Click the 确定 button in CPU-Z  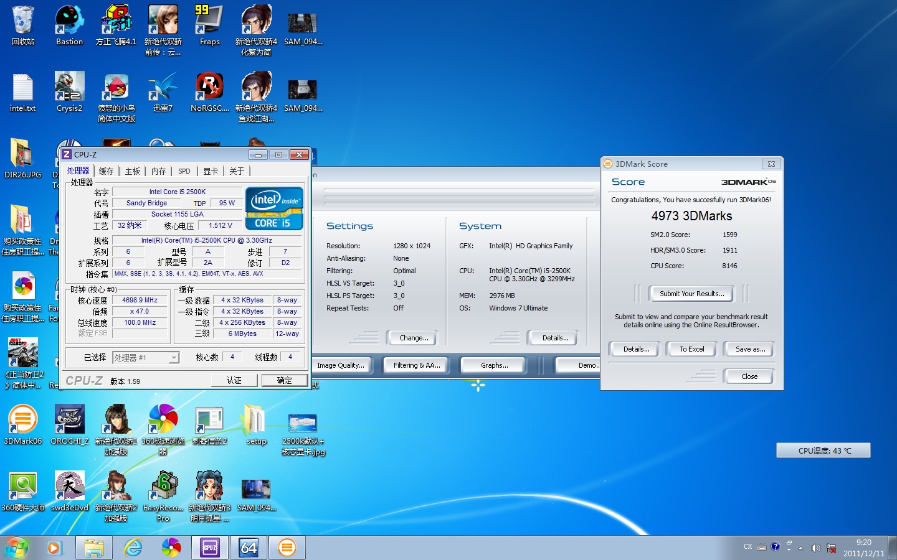(284, 380)
